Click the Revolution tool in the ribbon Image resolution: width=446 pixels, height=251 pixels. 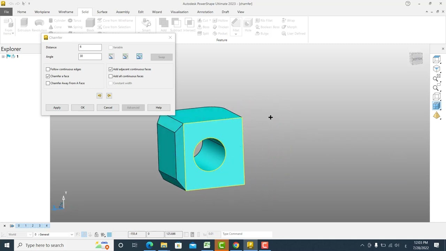(39, 25)
